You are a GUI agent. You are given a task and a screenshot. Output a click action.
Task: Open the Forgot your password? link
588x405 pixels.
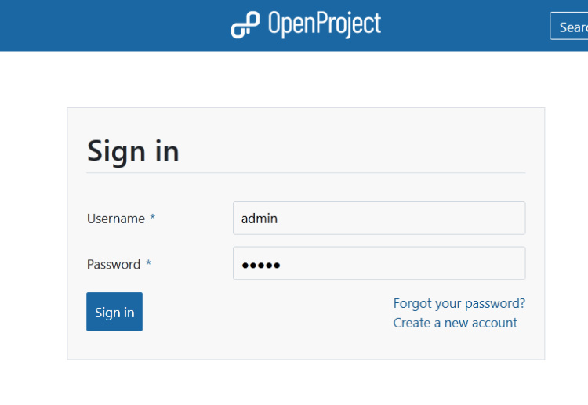(459, 303)
